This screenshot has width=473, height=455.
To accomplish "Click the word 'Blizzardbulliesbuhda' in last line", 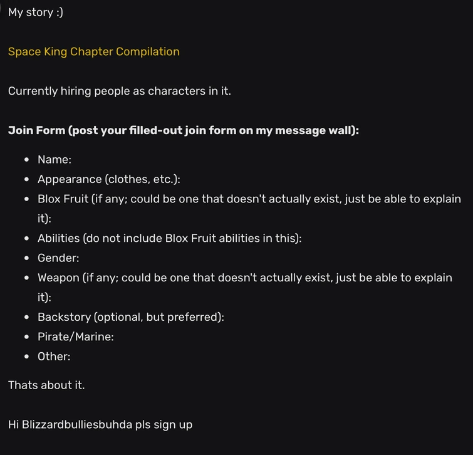I will tap(77, 424).
